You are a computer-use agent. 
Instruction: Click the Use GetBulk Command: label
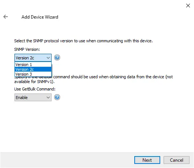[35, 89]
